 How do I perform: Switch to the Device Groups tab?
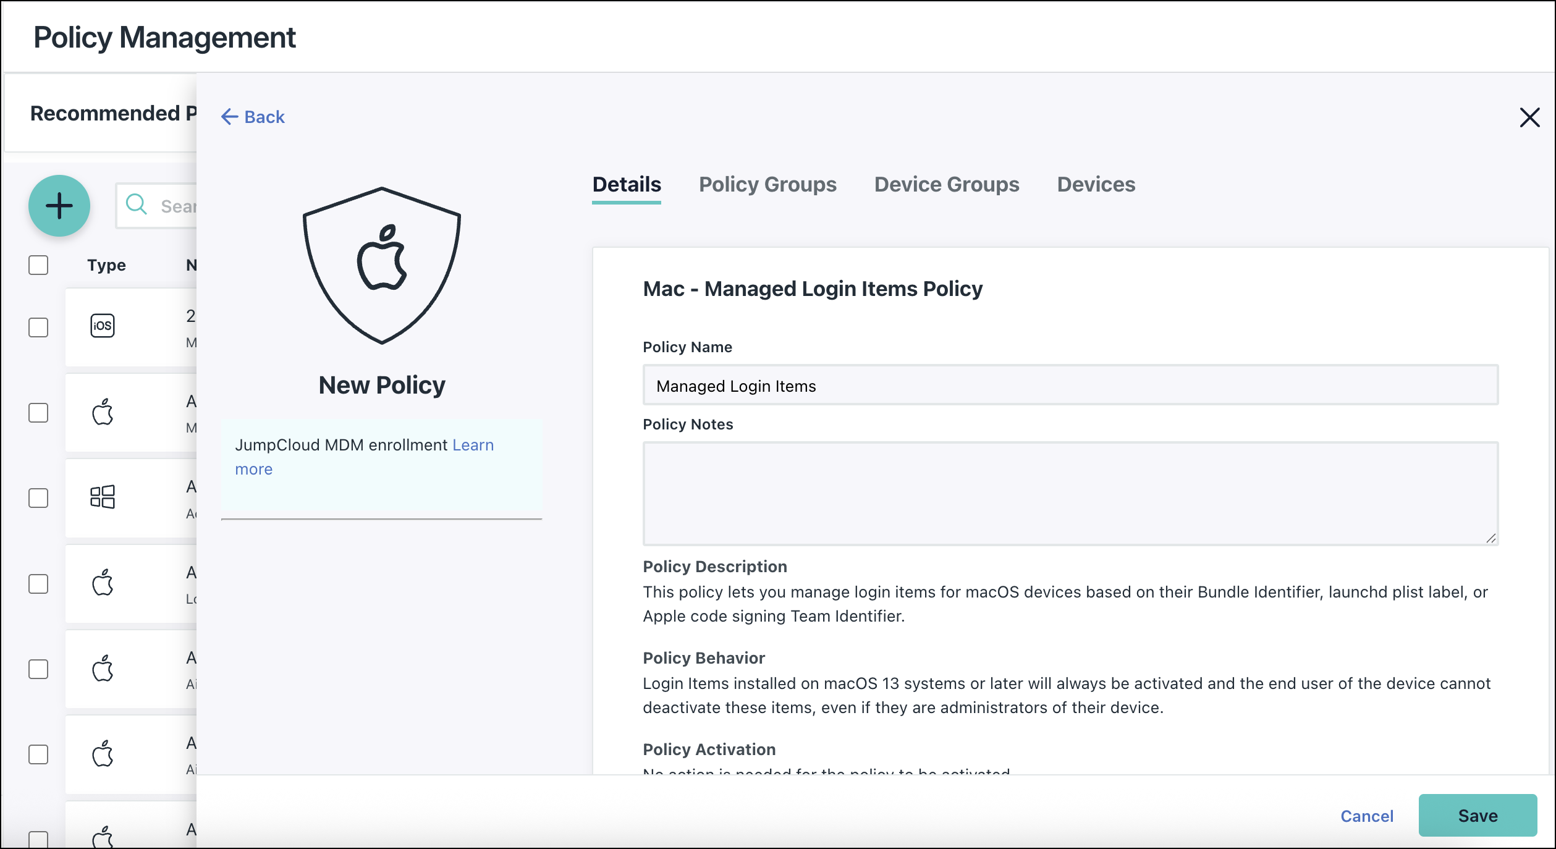pyautogui.click(x=946, y=184)
